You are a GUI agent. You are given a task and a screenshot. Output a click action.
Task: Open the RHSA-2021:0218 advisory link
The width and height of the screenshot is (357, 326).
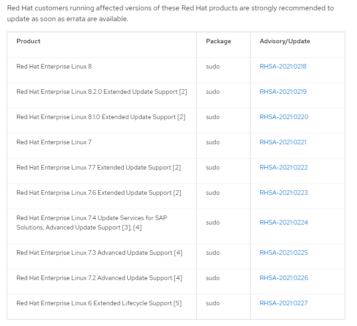pyautogui.click(x=283, y=66)
